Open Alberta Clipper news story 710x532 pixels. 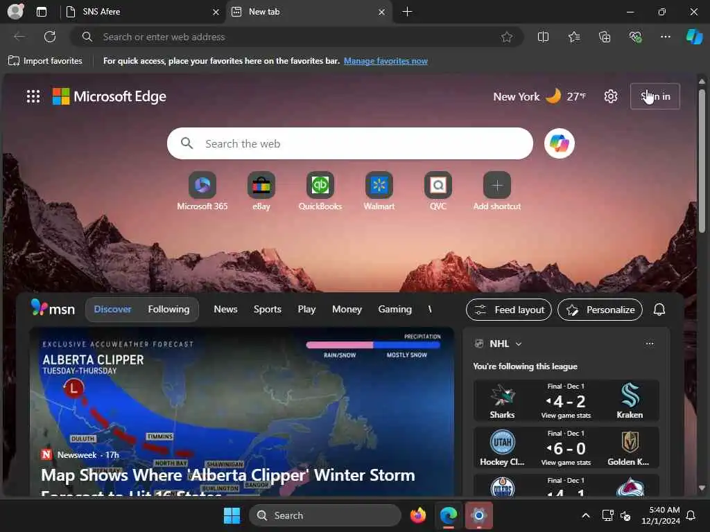pos(242,411)
